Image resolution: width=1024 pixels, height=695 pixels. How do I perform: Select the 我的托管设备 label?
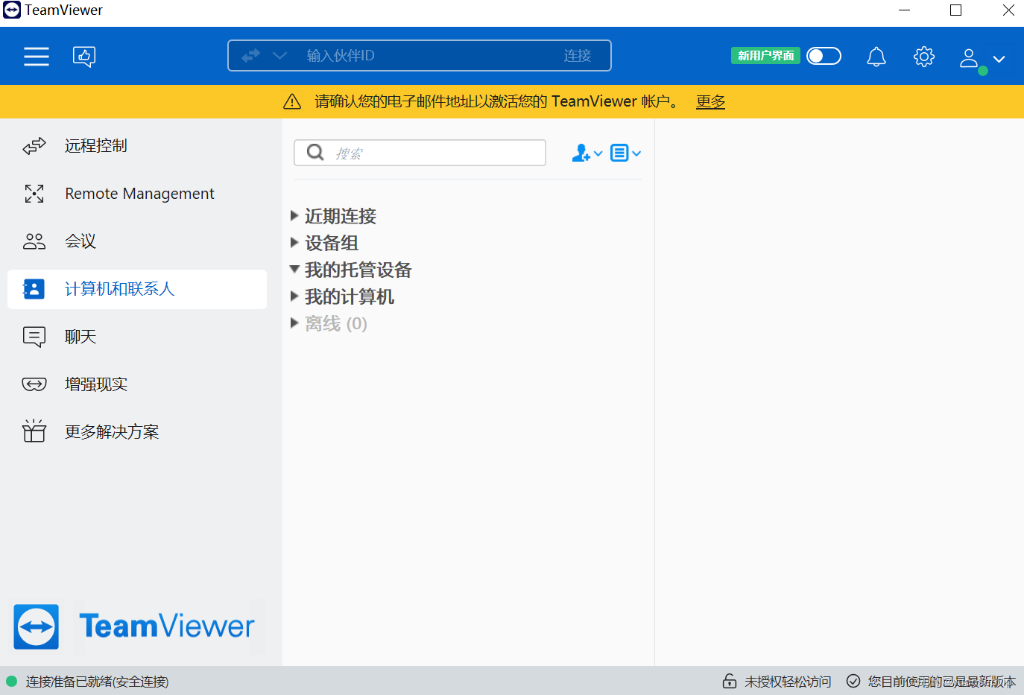(x=358, y=270)
